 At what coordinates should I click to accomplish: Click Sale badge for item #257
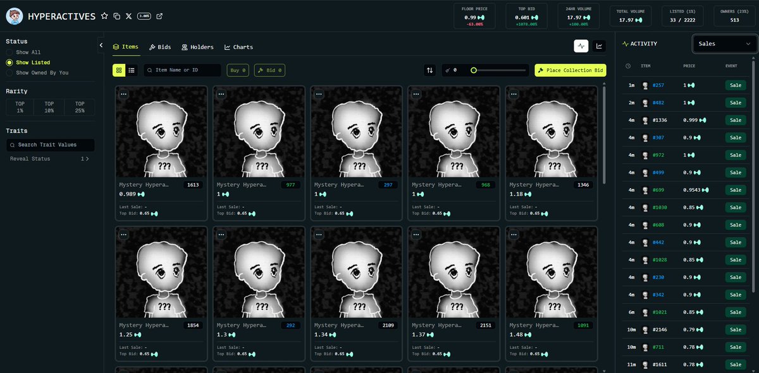coord(736,85)
